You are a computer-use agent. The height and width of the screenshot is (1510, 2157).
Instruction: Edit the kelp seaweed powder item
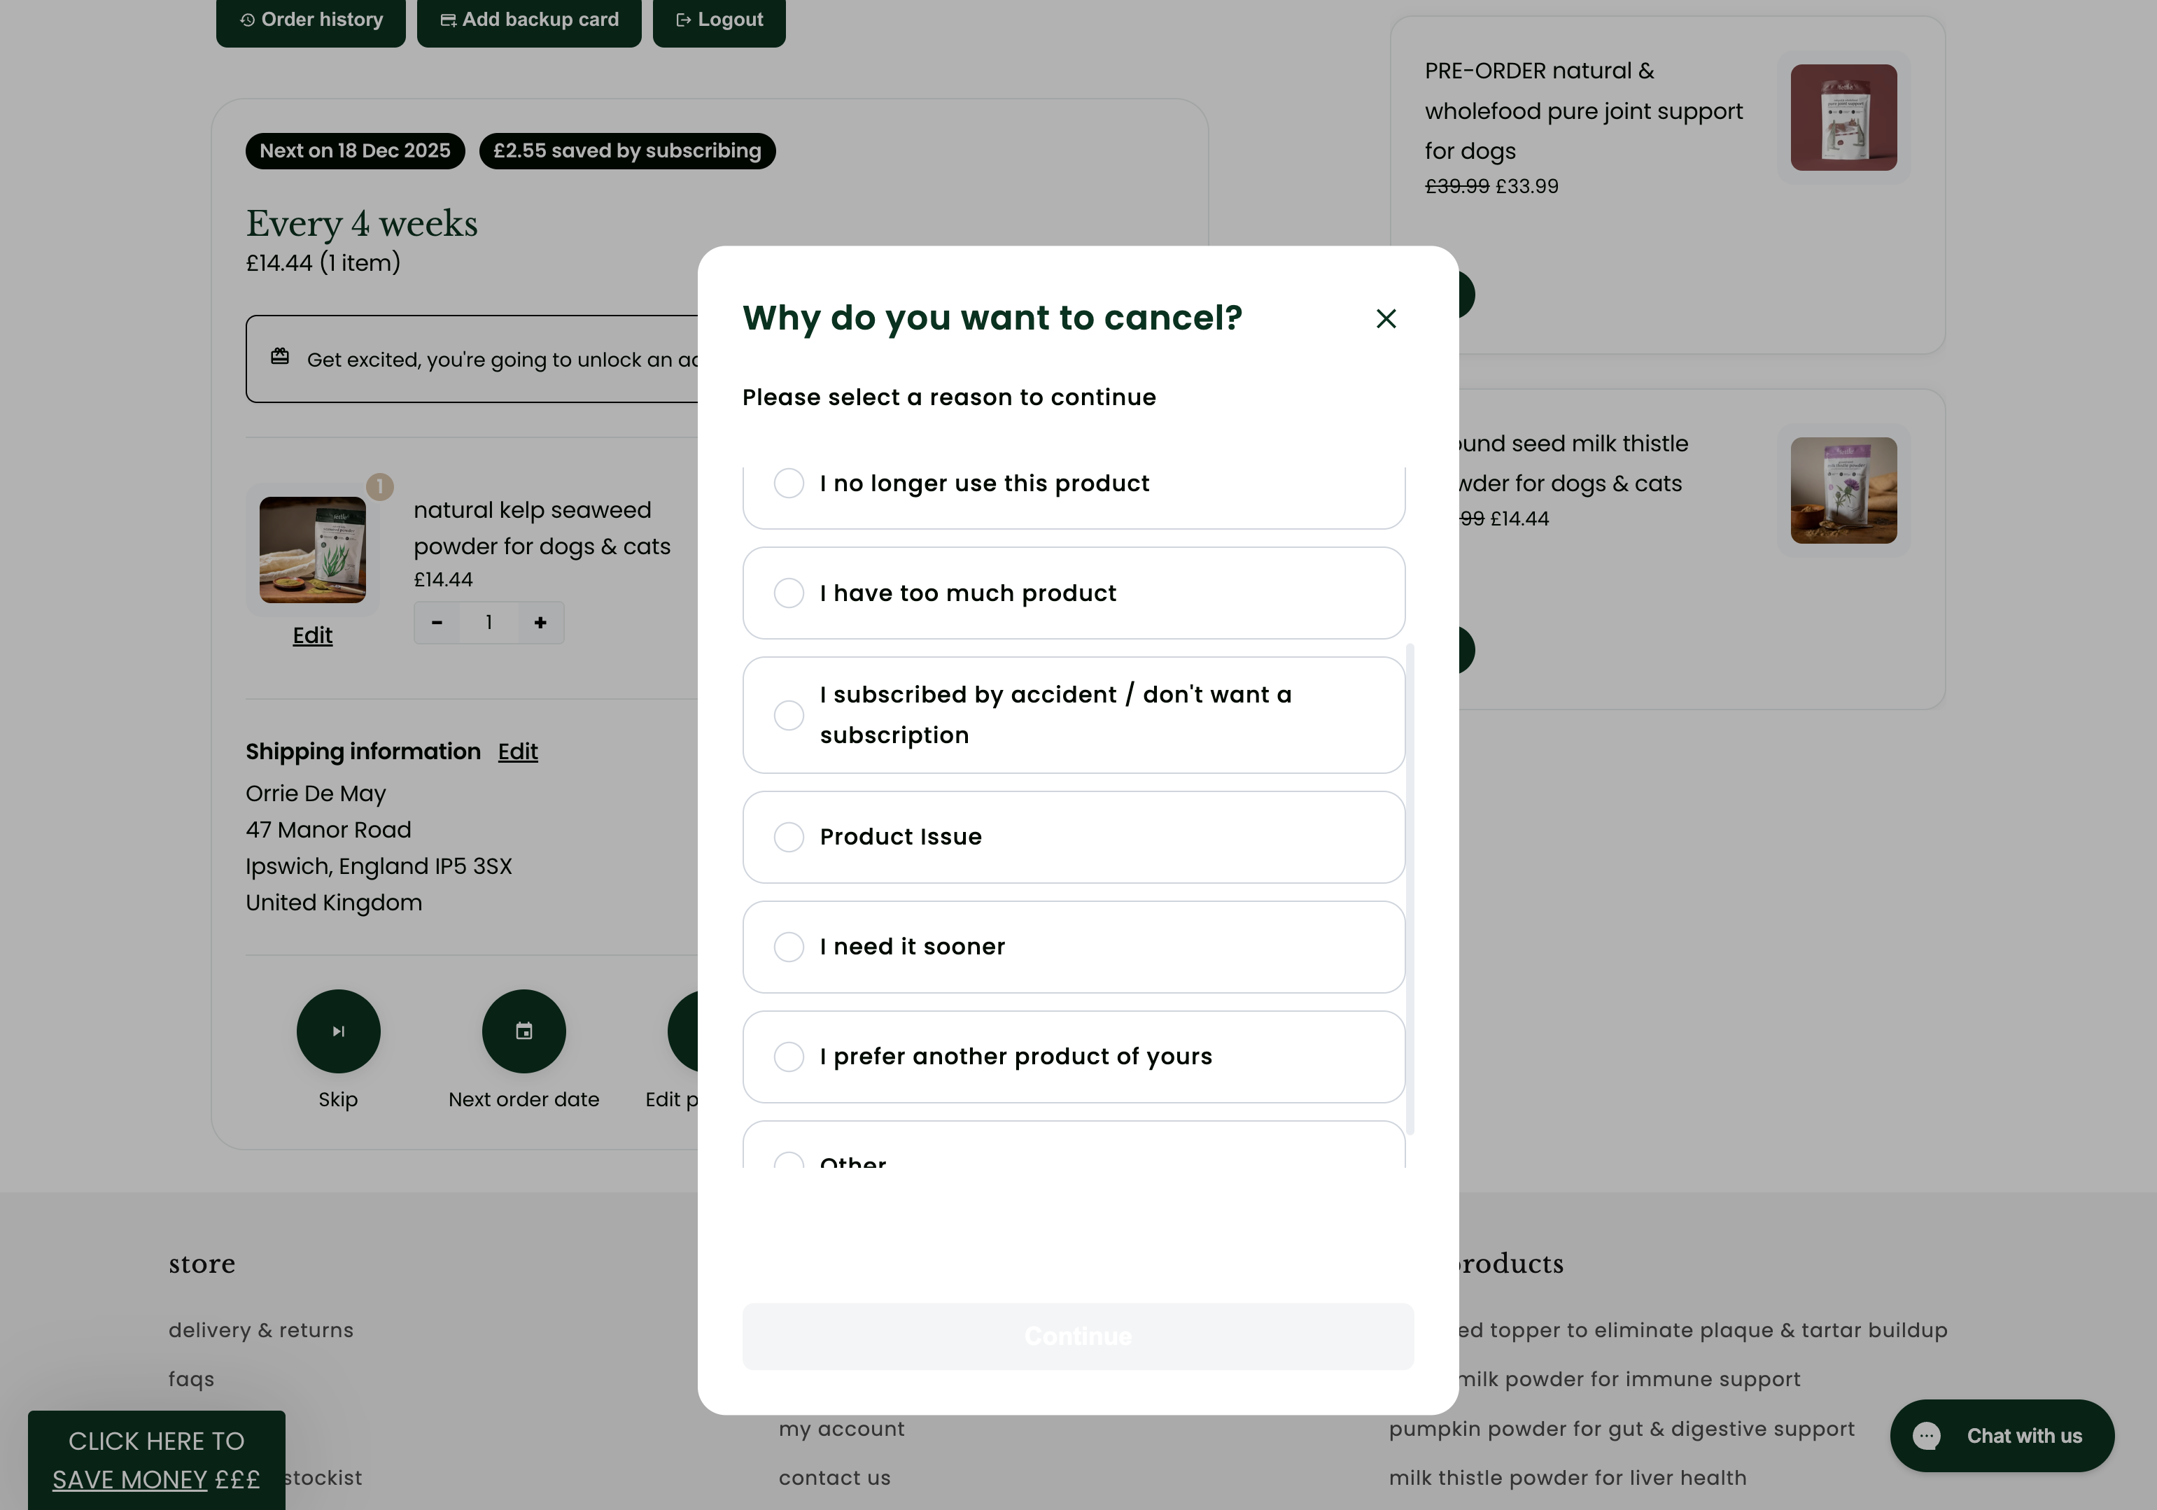coord(313,636)
